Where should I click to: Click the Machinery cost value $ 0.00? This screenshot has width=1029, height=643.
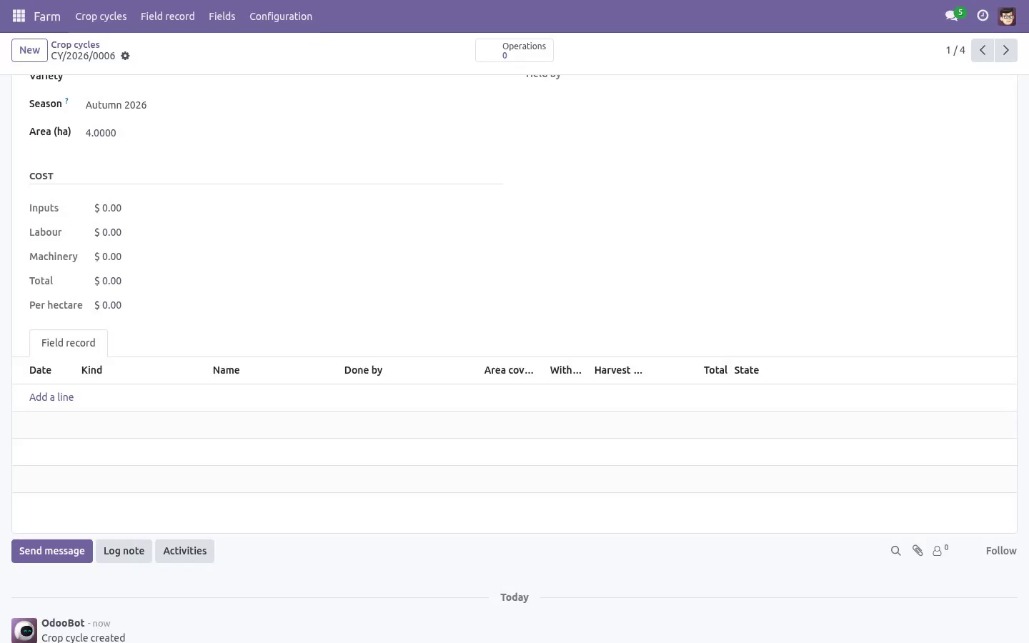click(x=108, y=256)
